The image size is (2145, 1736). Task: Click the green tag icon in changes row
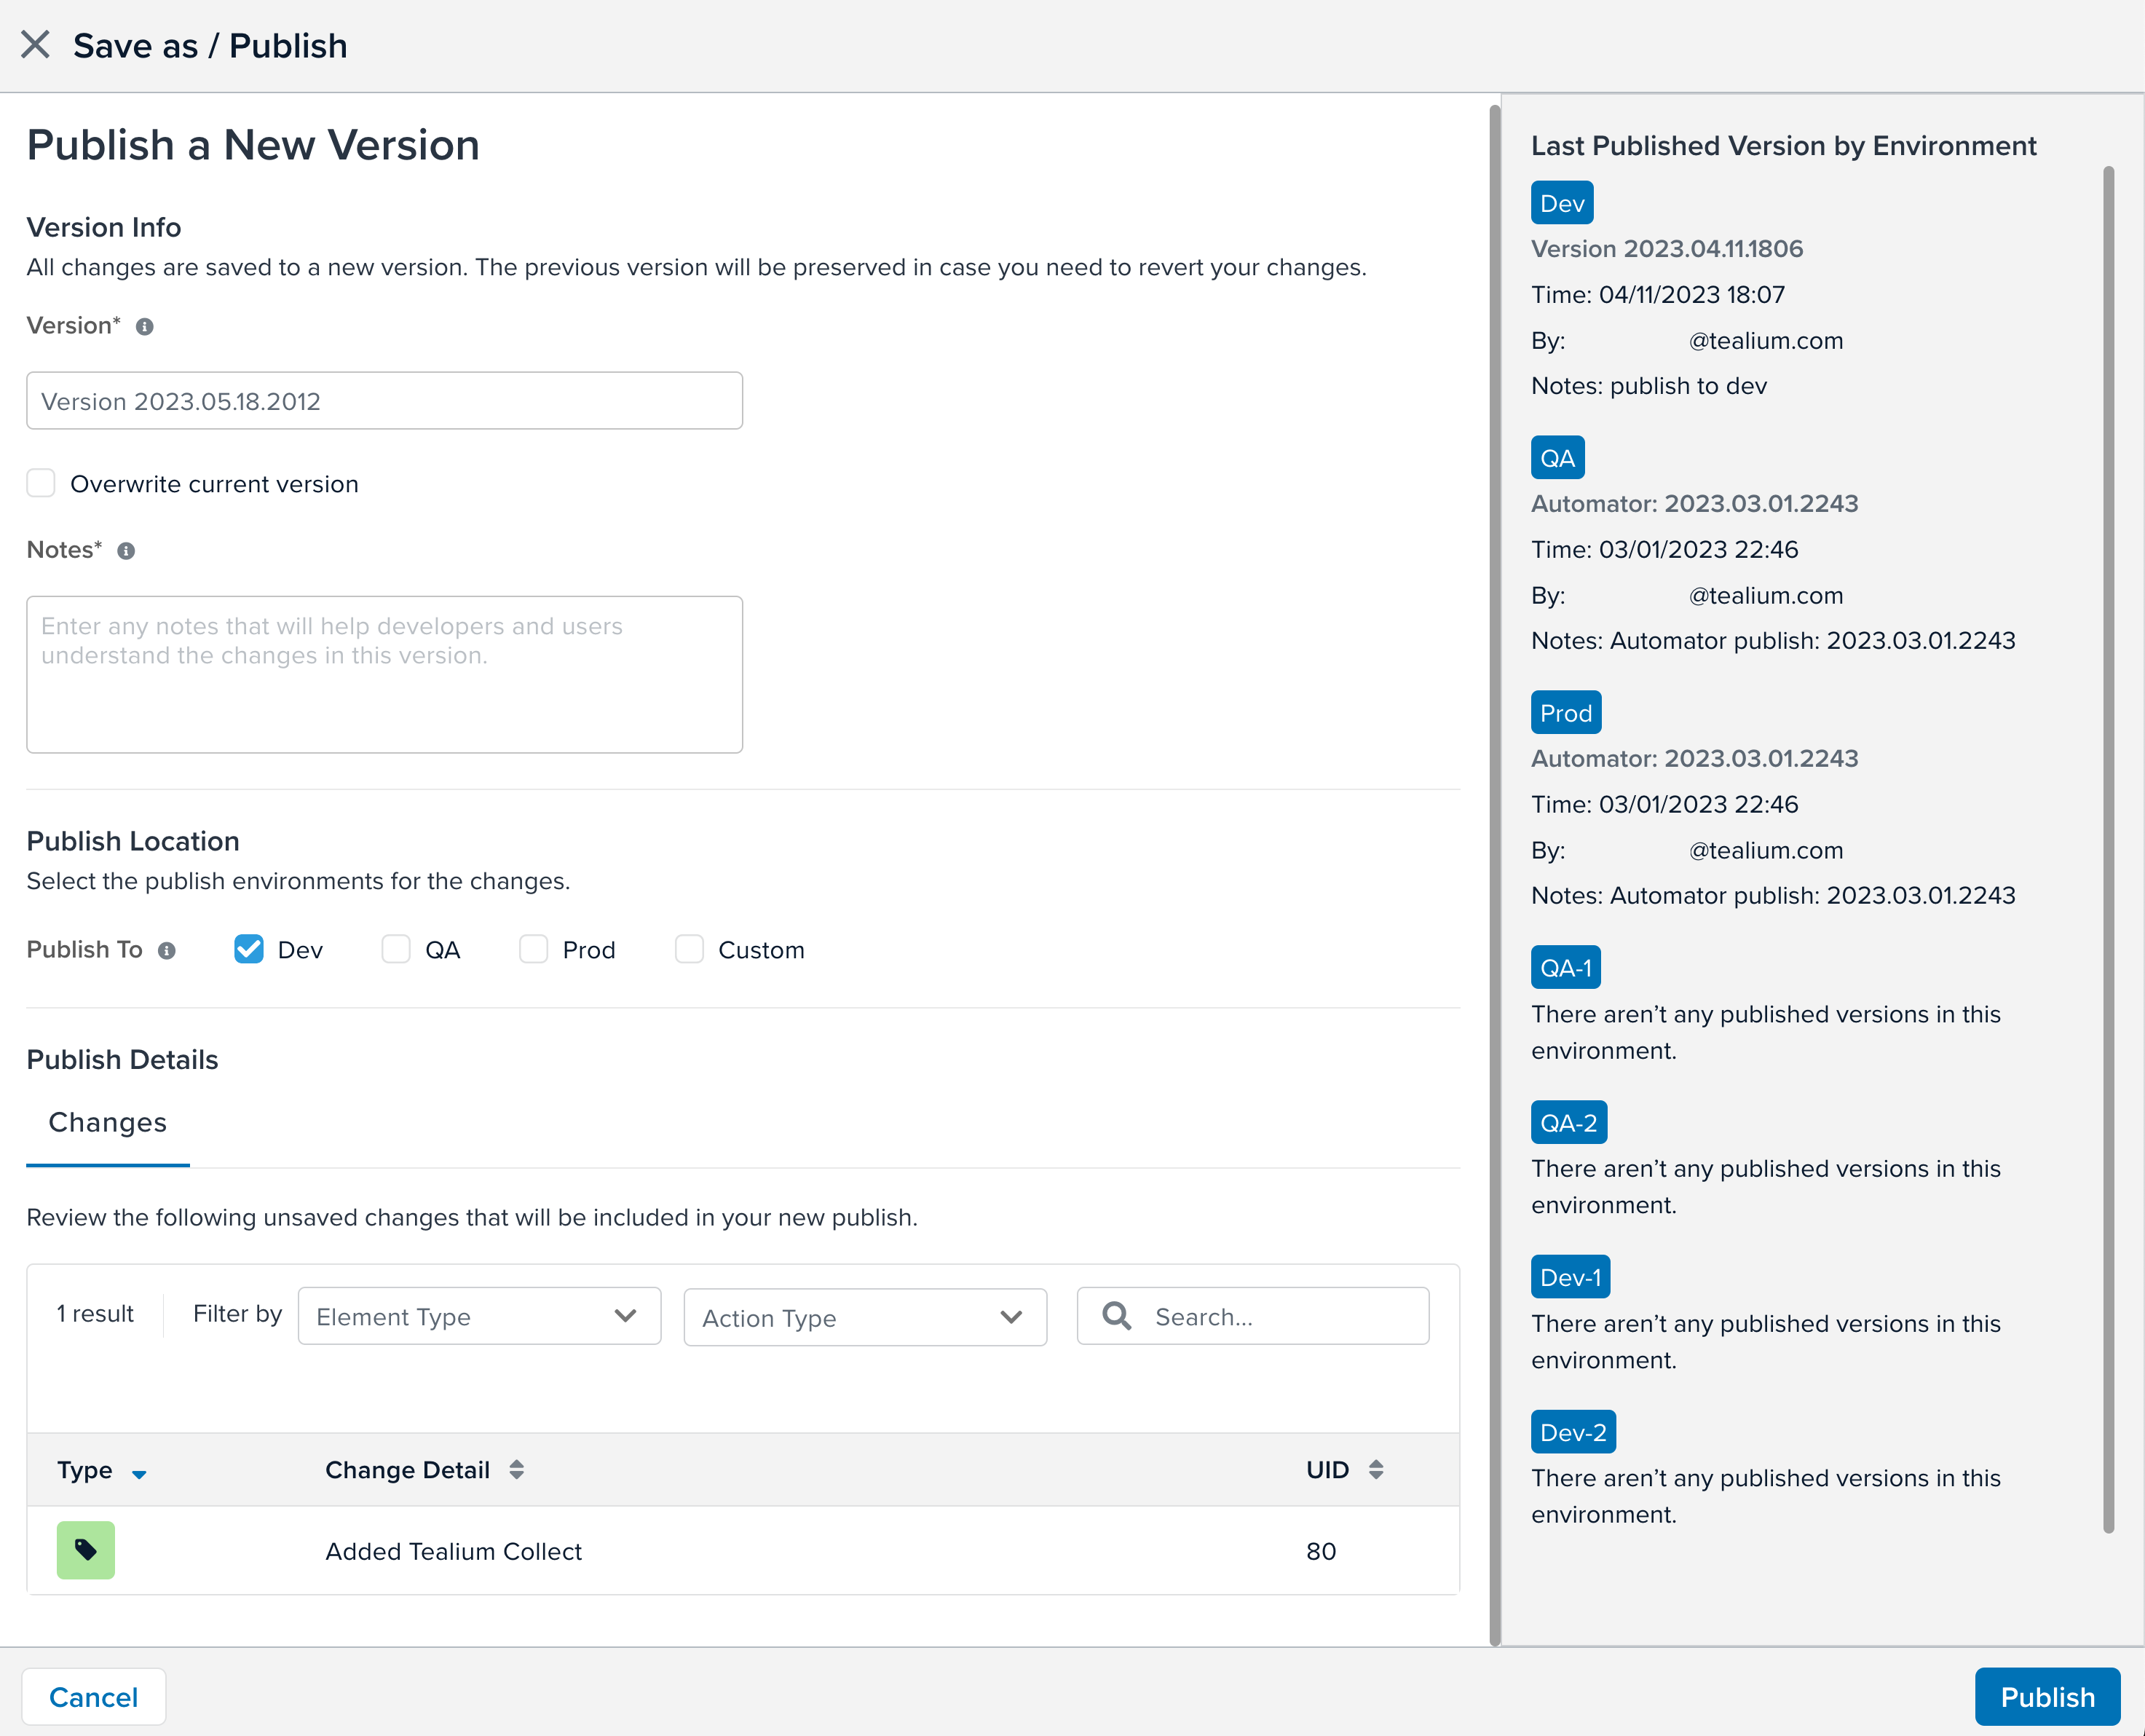tap(86, 1550)
